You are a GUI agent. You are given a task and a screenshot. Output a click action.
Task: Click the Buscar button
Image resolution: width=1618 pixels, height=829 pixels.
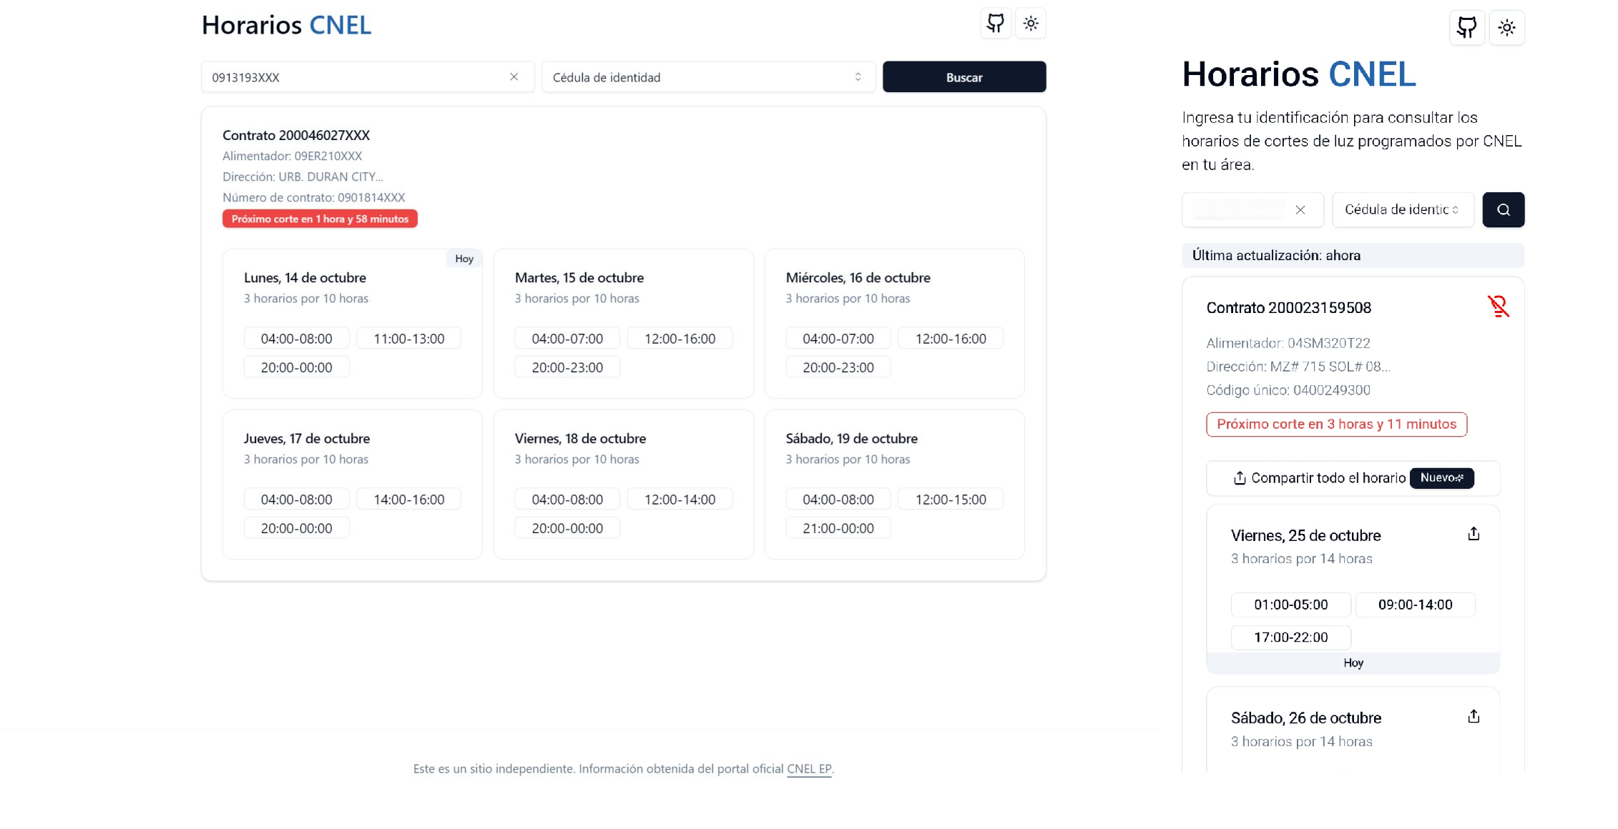click(964, 76)
